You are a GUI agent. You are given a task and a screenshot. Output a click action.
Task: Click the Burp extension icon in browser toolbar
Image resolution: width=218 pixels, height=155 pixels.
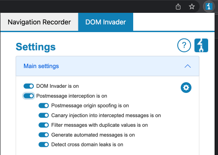point(209,6)
